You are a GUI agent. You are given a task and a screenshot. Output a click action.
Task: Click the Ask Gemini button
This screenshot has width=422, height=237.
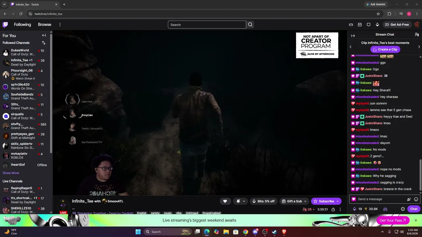click(376, 5)
